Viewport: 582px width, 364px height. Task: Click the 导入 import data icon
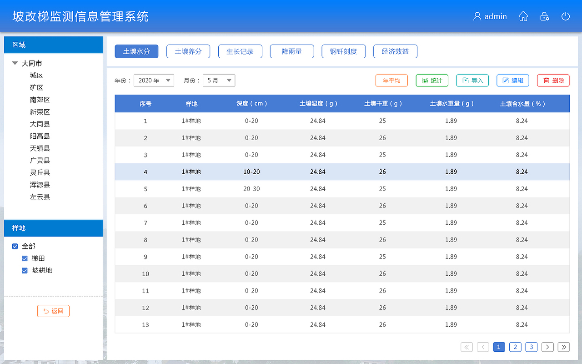(x=472, y=80)
